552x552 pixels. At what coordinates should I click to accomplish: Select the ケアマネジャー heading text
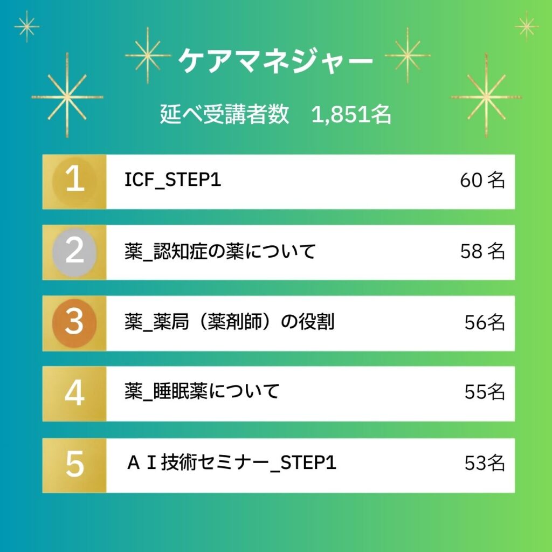(275, 60)
